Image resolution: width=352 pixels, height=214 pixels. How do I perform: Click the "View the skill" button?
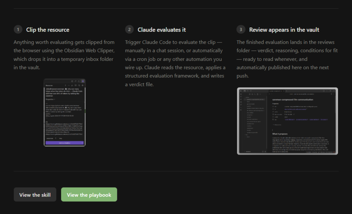[35, 195]
